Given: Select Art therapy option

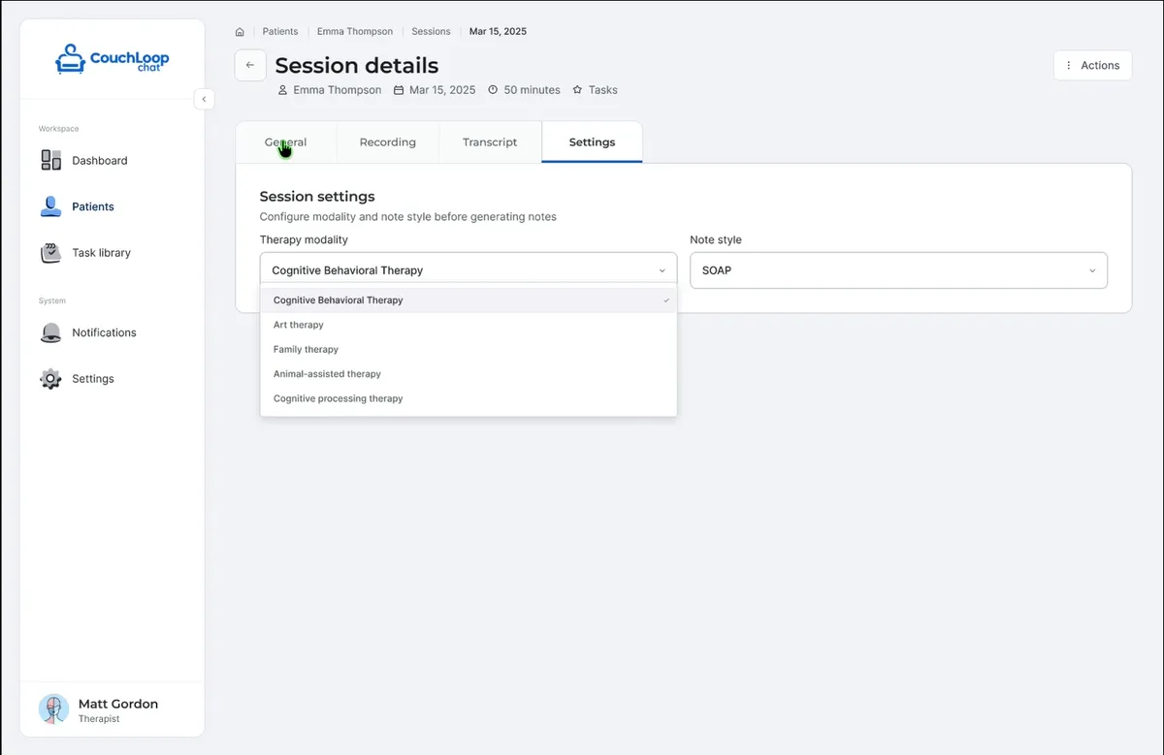Looking at the screenshot, I should [x=299, y=325].
